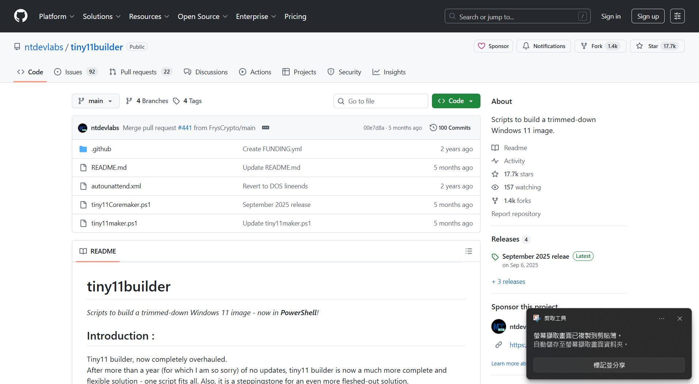
Task: Expand the commit message ellipsis
Action: point(266,128)
